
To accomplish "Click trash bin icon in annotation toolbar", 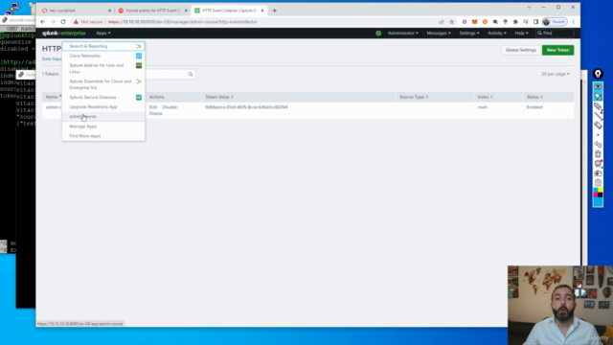I will click(598, 154).
